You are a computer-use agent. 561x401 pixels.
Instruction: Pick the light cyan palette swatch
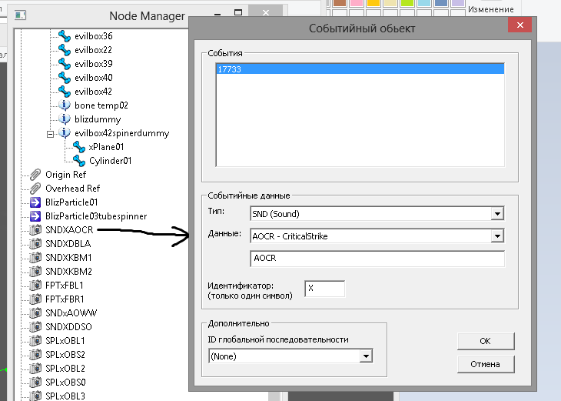pos(424,3)
